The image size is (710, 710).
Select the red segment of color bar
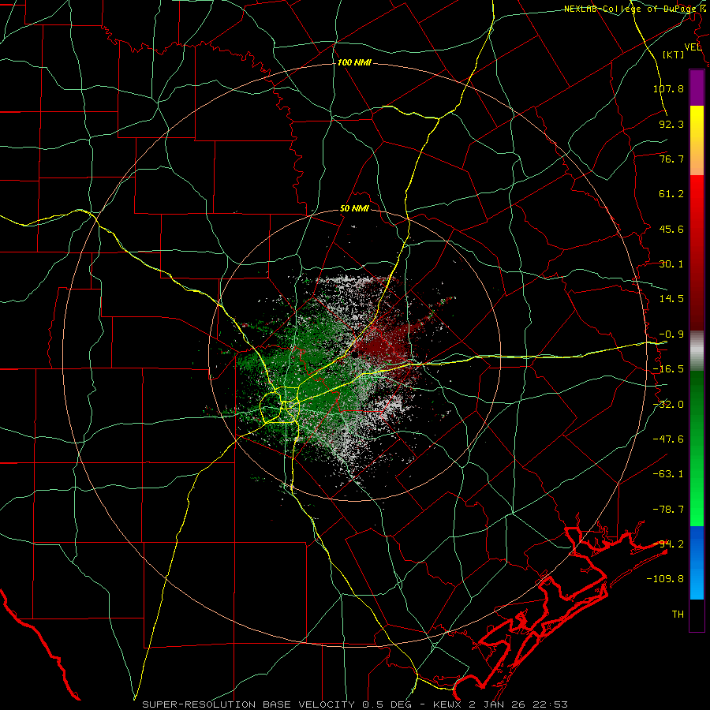(x=697, y=253)
